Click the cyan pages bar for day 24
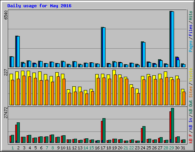 (144, 55)
